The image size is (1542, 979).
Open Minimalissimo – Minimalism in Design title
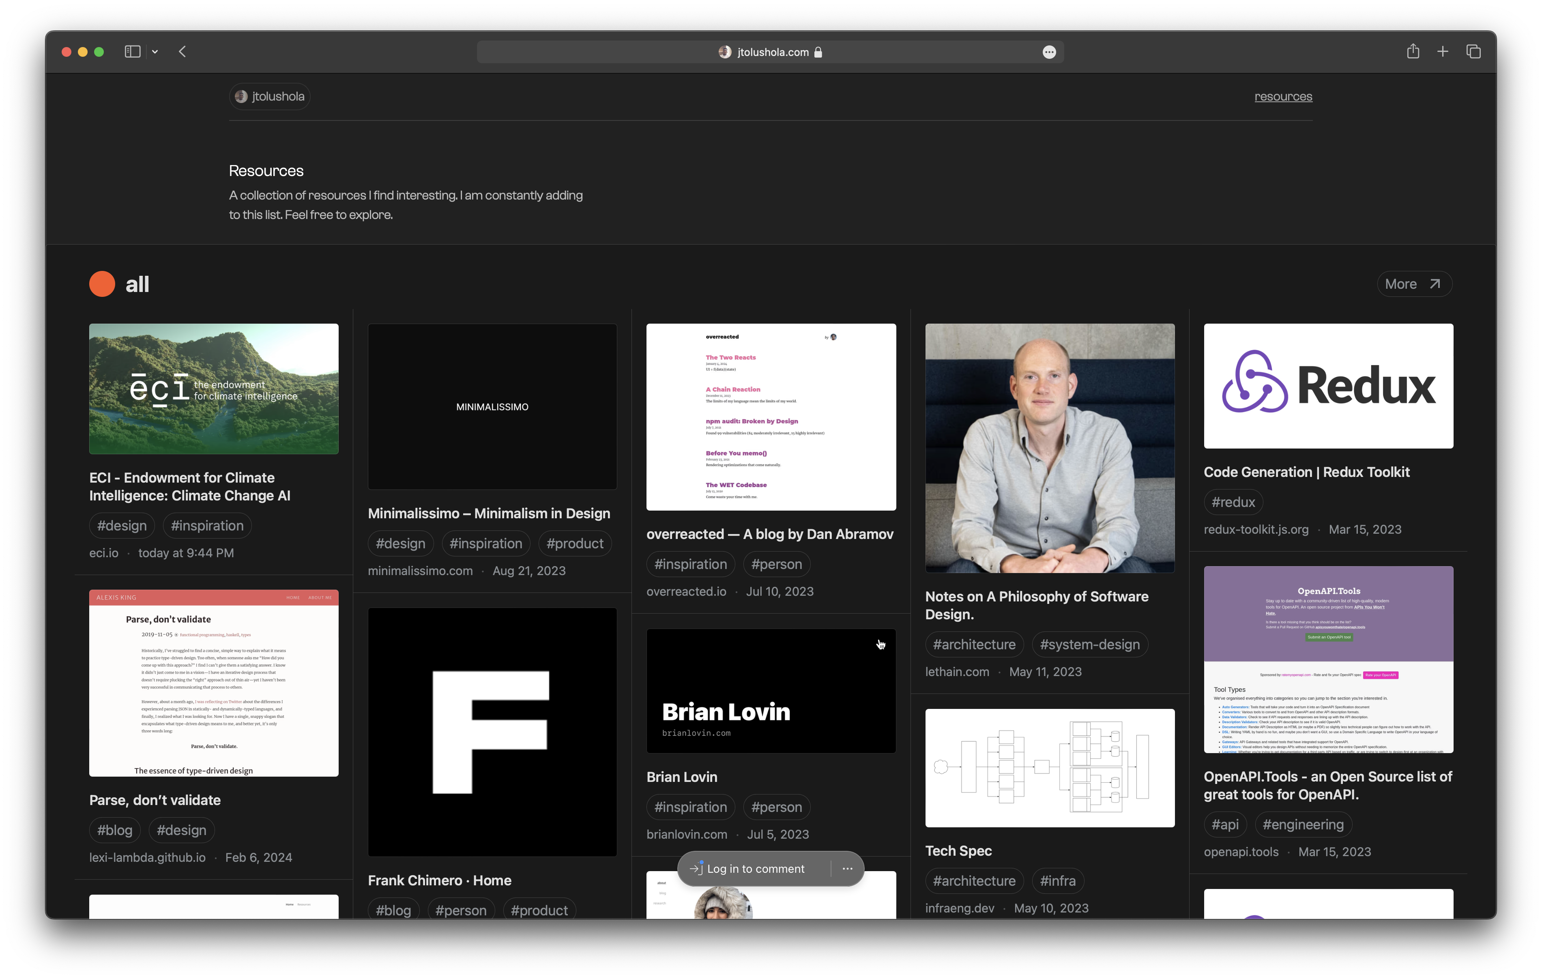489,513
